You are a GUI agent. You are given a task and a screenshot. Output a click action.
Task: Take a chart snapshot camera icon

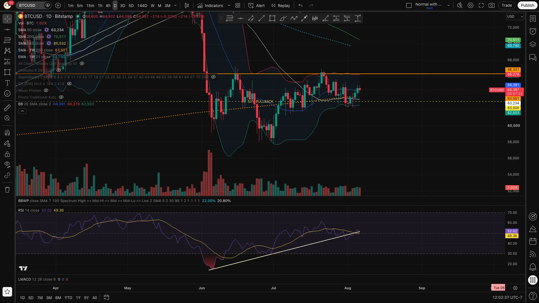point(492,5)
